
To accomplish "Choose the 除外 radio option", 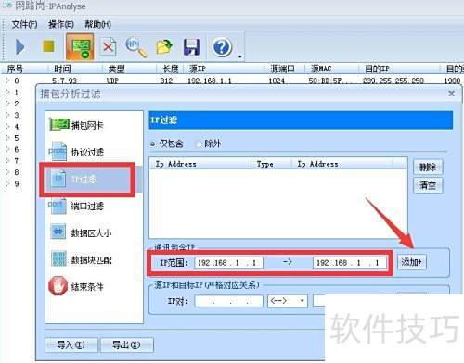I will click(209, 144).
